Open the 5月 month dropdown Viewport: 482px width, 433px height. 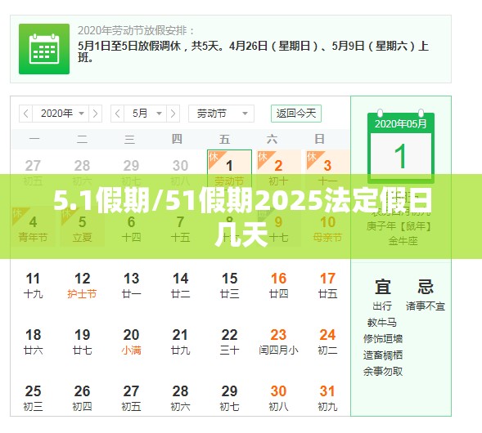pyautogui.click(x=145, y=114)
